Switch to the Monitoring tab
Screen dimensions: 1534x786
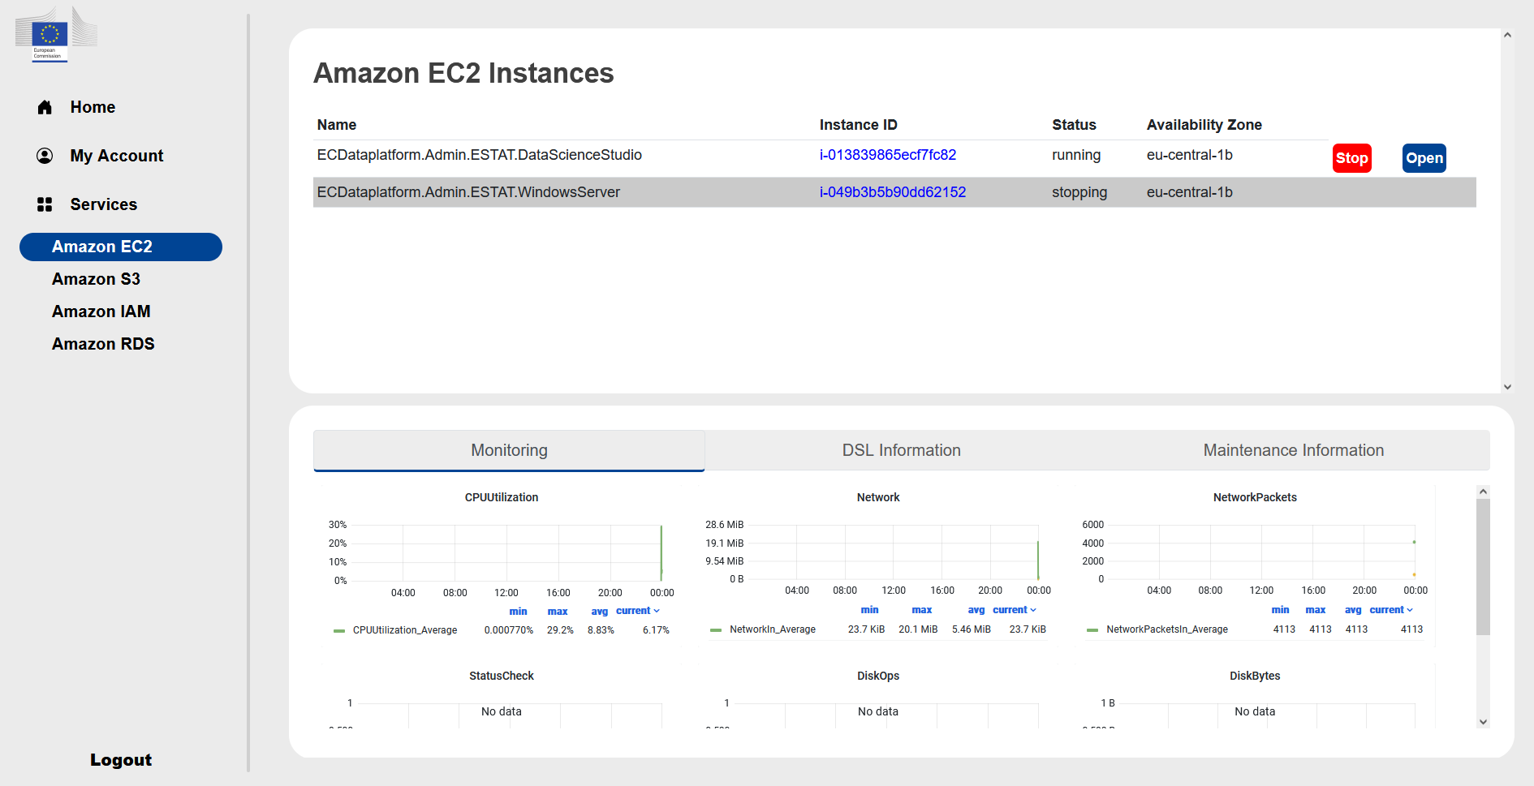point(509,450)
